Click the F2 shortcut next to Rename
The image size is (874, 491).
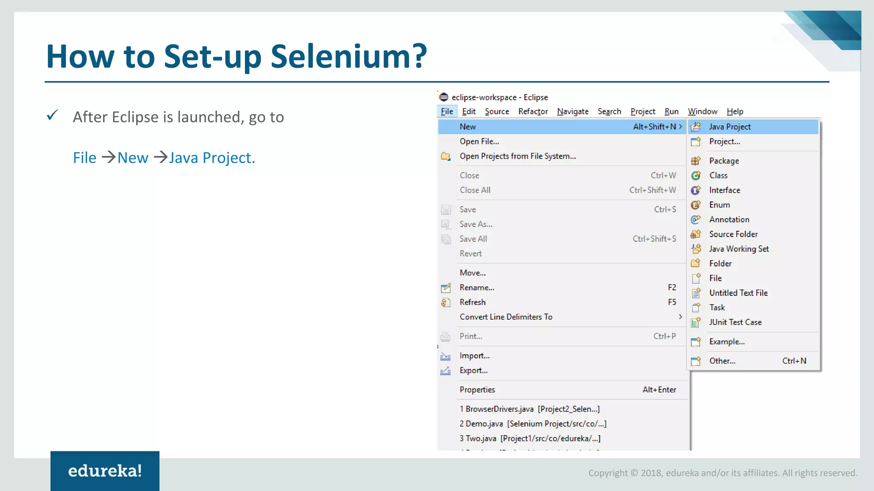point(672,288)
